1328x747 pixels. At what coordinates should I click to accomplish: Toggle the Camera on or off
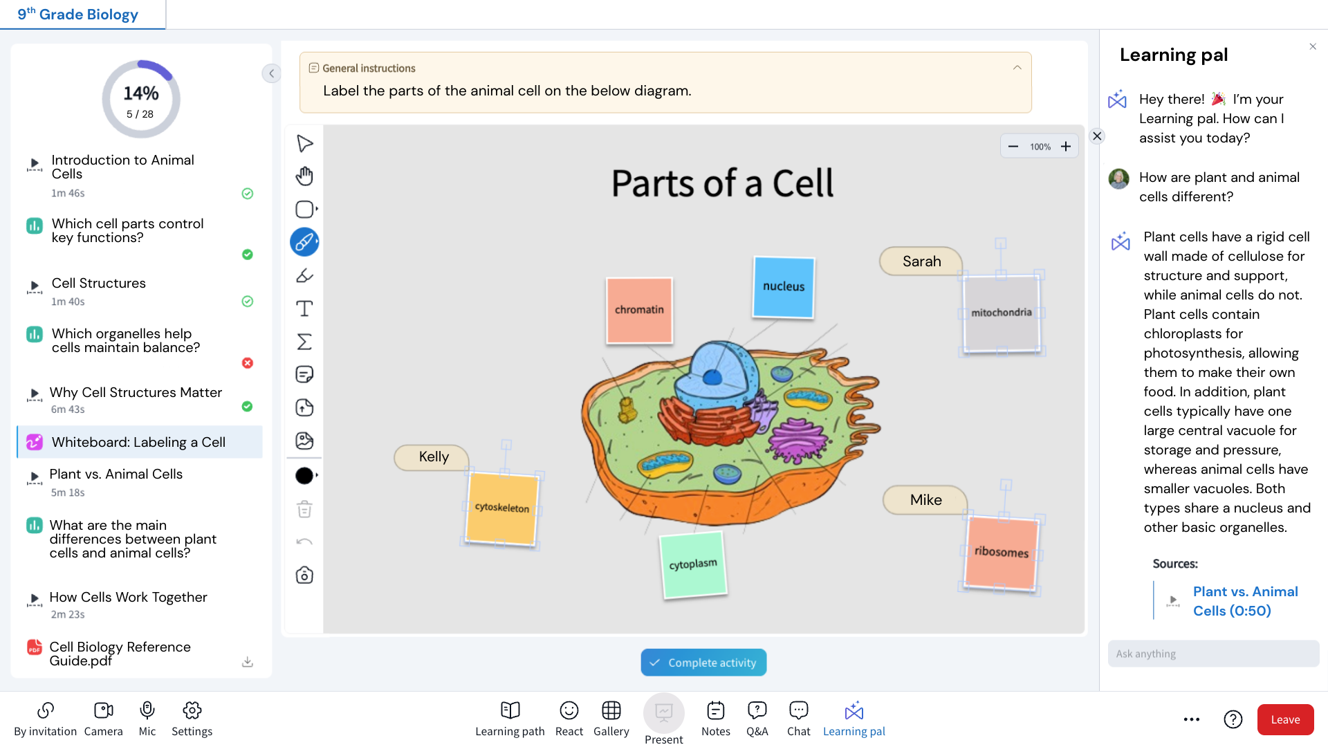pos(103,719)
